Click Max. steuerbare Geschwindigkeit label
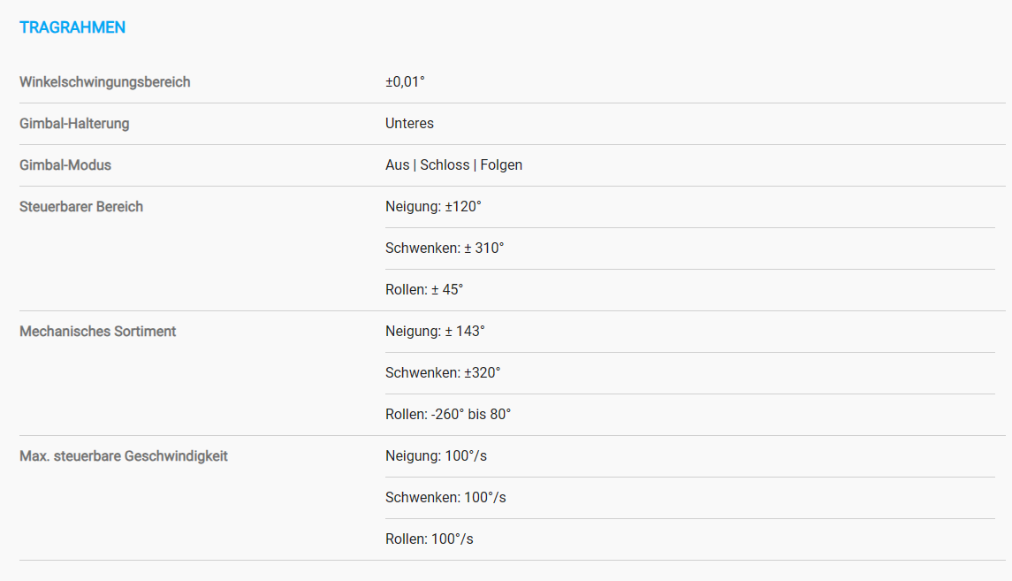Image resolution: width=1012 pixels, height=581 pixels. (x=123, y=455)
